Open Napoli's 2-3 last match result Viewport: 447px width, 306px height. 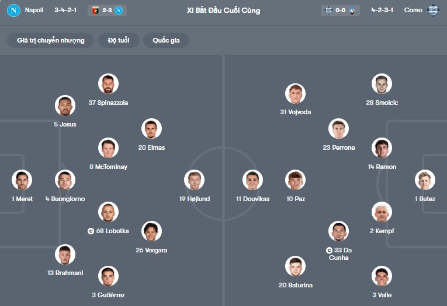(108, 10)
